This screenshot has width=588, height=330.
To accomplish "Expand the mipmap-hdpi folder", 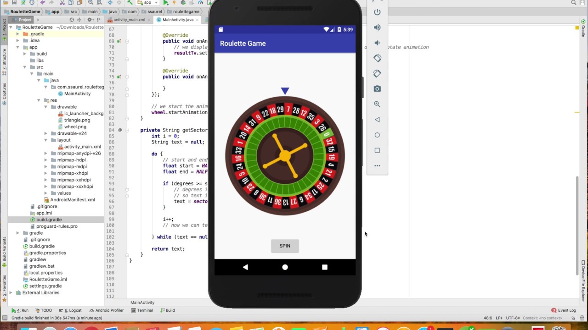I will point(45,160).
